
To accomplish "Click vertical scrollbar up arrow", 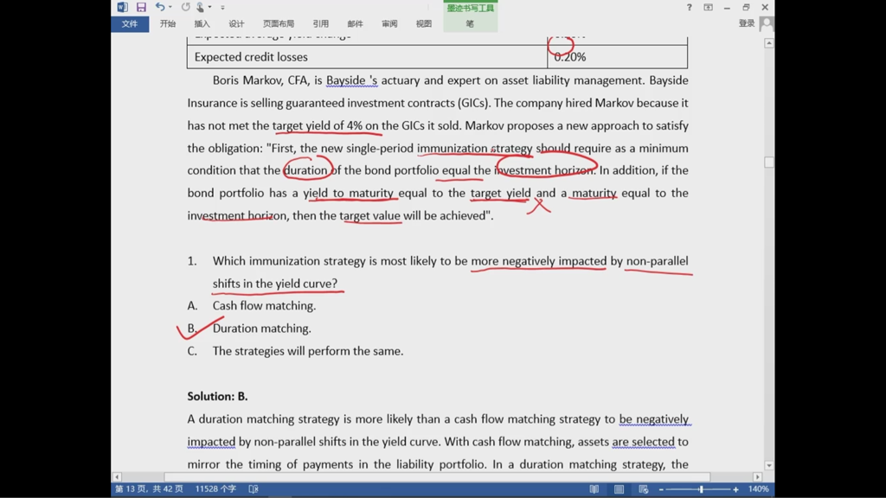I will coord(769,43).
